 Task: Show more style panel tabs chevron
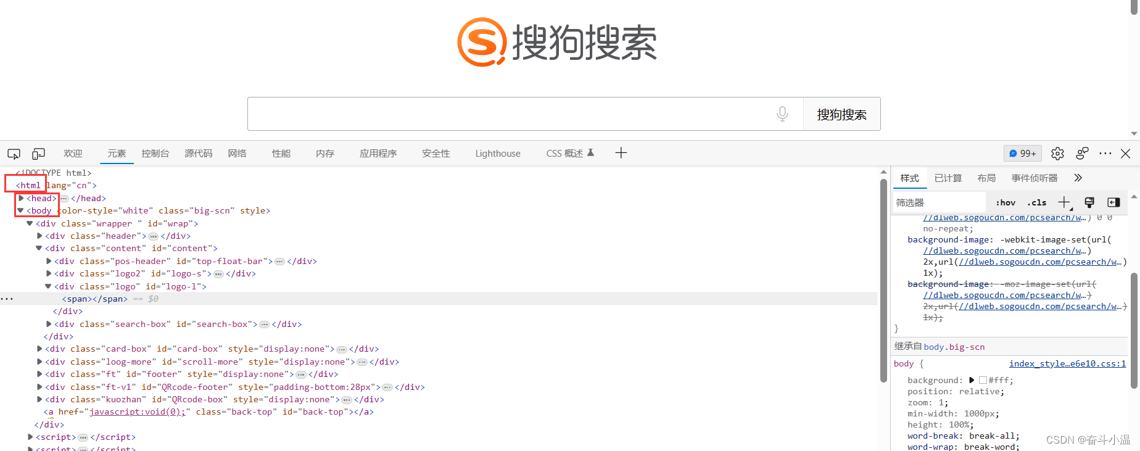pos(1078,178)
